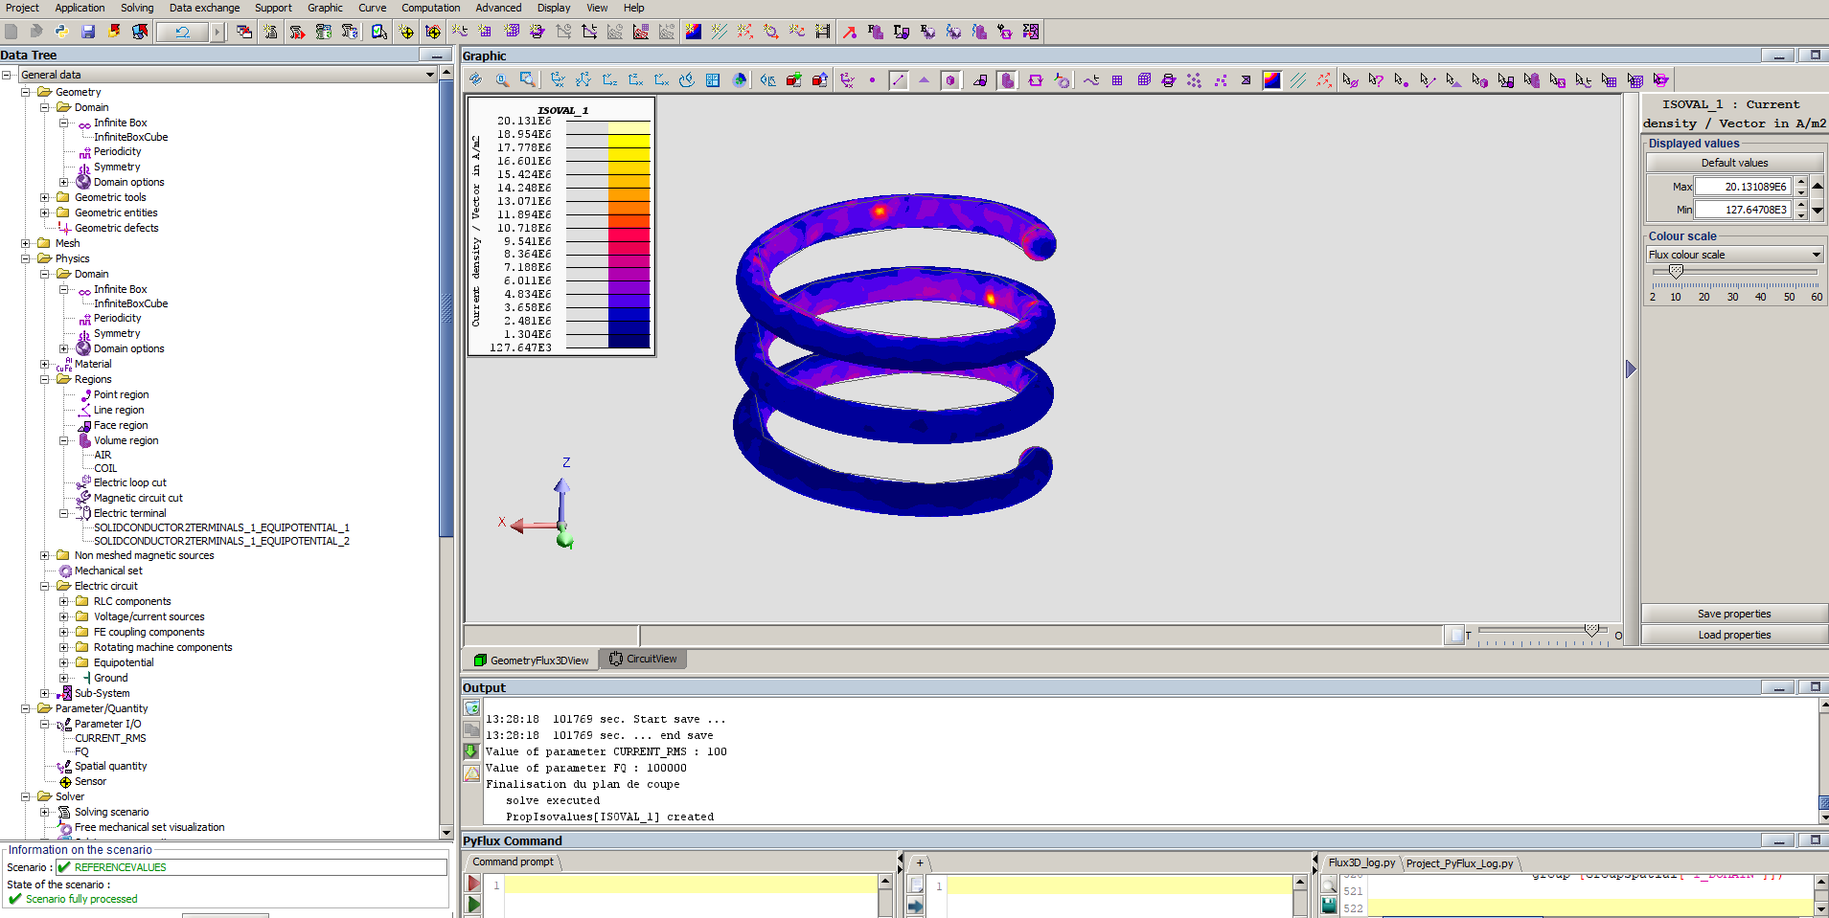Click the Load properties button
Image resolution: width=1829 pixels, height=918 pixels.
click(1734, 635)
